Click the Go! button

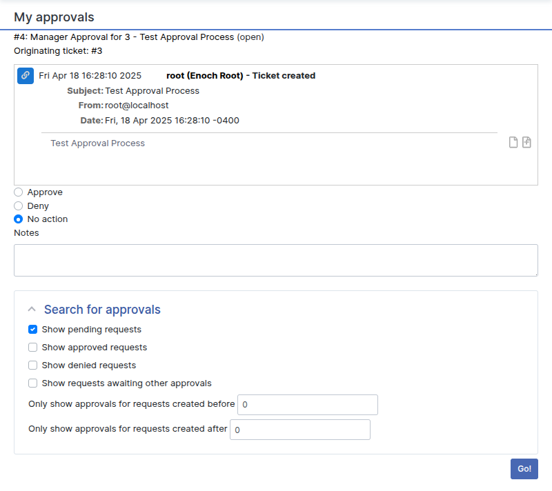tap(524, 468)
